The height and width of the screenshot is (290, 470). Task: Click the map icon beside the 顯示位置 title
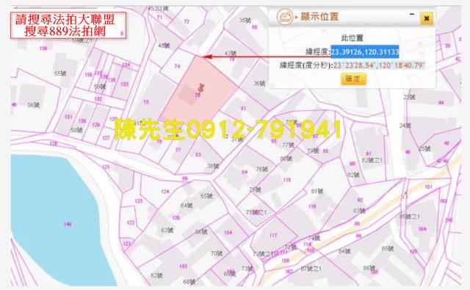284,16
